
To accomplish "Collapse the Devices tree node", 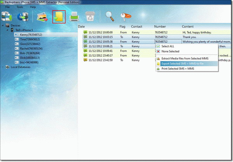I will 3,26.
